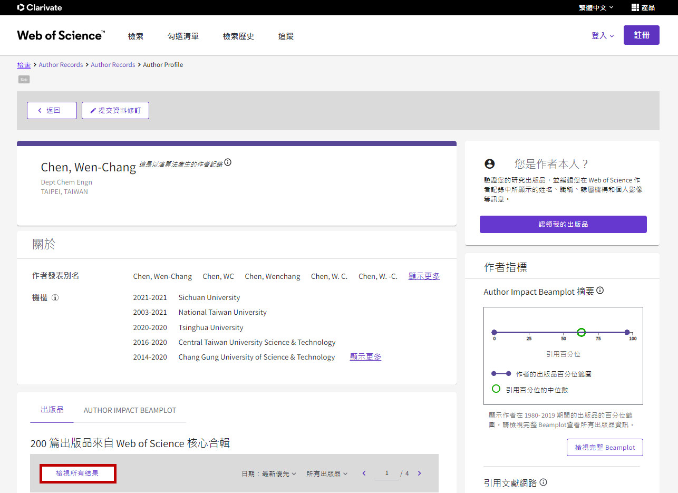Click Chang Gung University of Science & Technology

(x=257, y=357)
